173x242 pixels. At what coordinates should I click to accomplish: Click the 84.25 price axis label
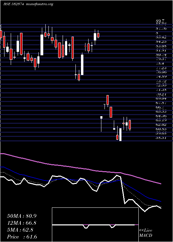(x=161, y=41)
